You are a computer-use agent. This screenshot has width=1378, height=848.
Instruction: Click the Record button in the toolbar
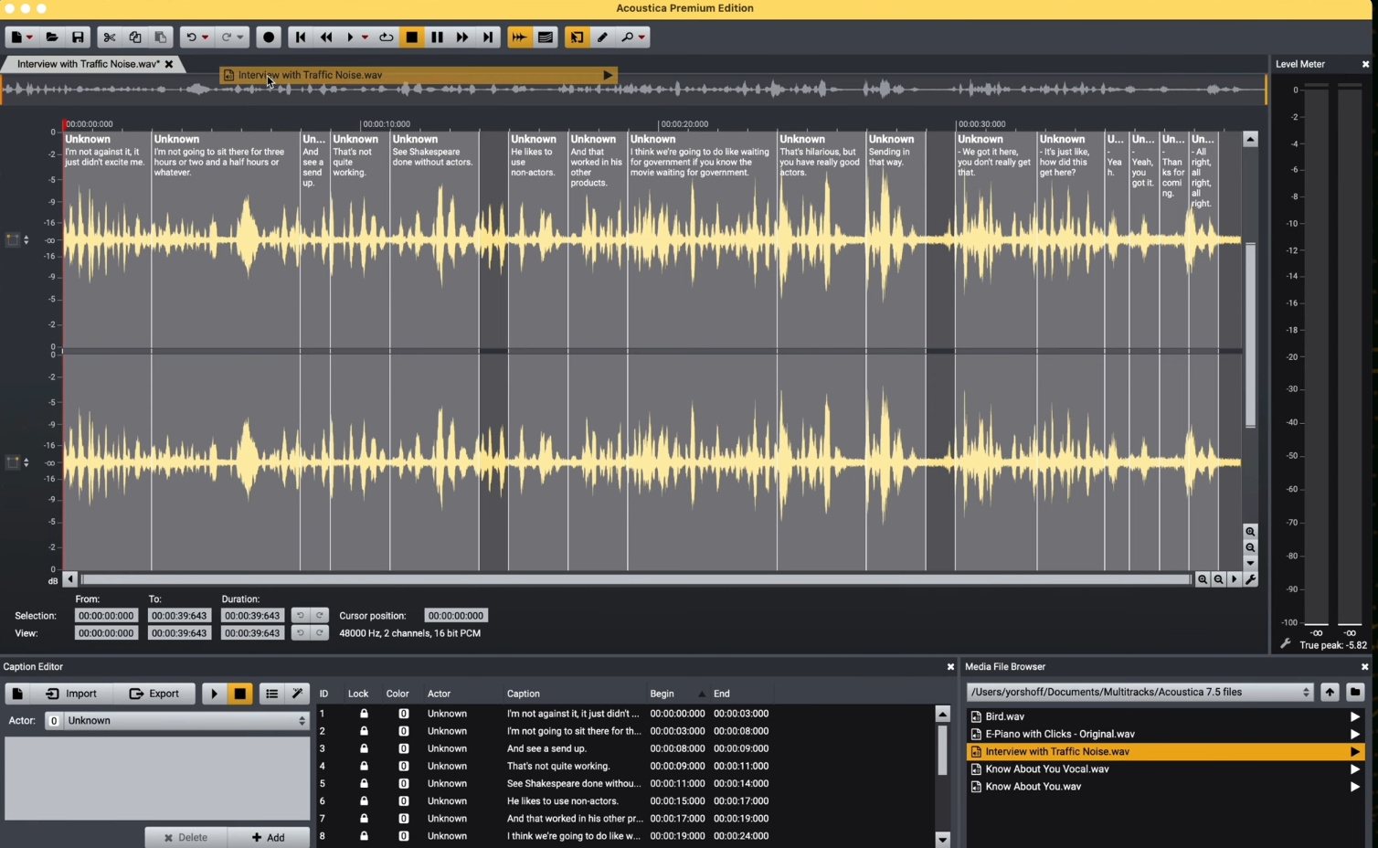pyautogui.click(x=269, y=37)
